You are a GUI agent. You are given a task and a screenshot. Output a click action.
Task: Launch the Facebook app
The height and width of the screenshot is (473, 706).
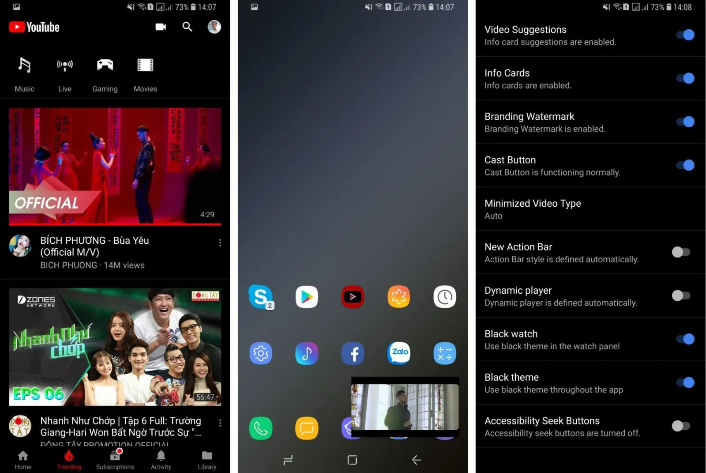pos(353,353)
